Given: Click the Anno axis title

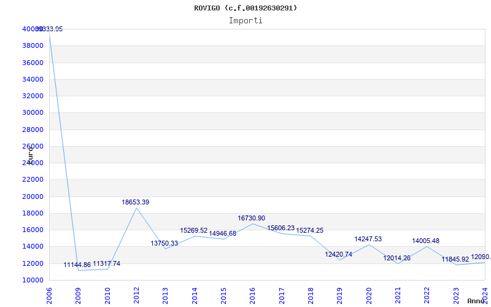Looking at the screenshot, I should (x=477, y=301).
